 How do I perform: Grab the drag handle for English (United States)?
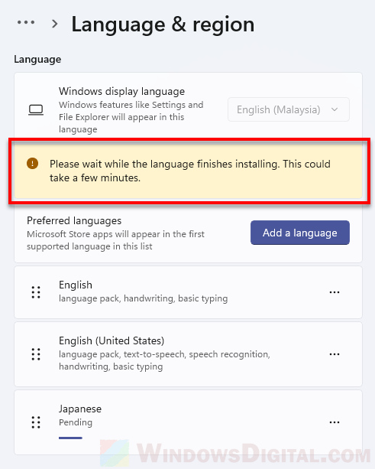[36, 354]
